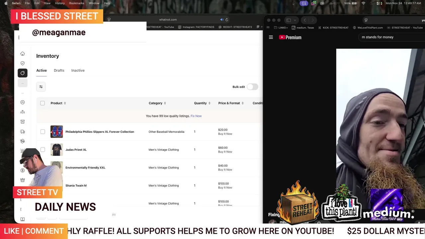The height and width of the screenshot is (239, 425).
Task: Sort by the Quantity column arrows
Action: [x=209, y=103]
